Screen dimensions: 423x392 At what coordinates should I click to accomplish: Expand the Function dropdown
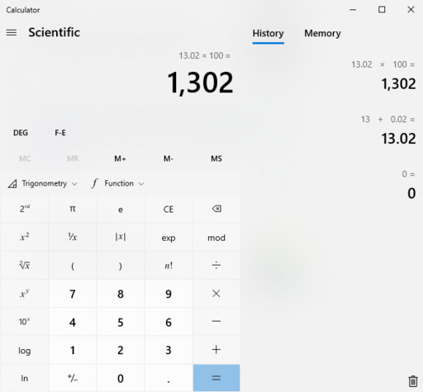click(118, 183)
